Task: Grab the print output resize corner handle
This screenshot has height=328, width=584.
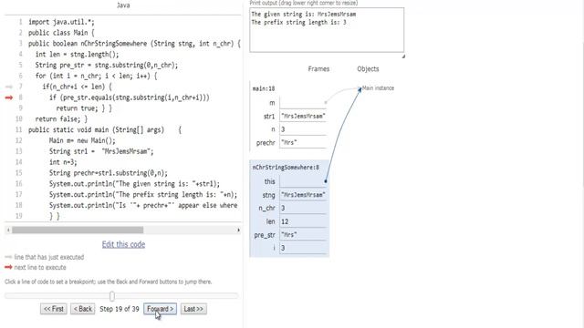Action: [x=403, y=56]
